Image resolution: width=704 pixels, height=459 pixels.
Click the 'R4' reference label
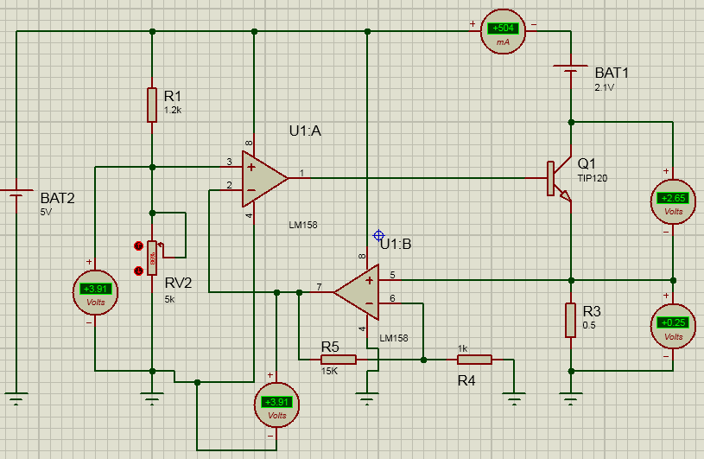click(466, 381)
